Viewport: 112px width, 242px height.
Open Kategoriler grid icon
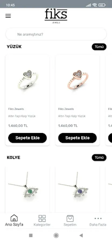[x=42, y=218]
